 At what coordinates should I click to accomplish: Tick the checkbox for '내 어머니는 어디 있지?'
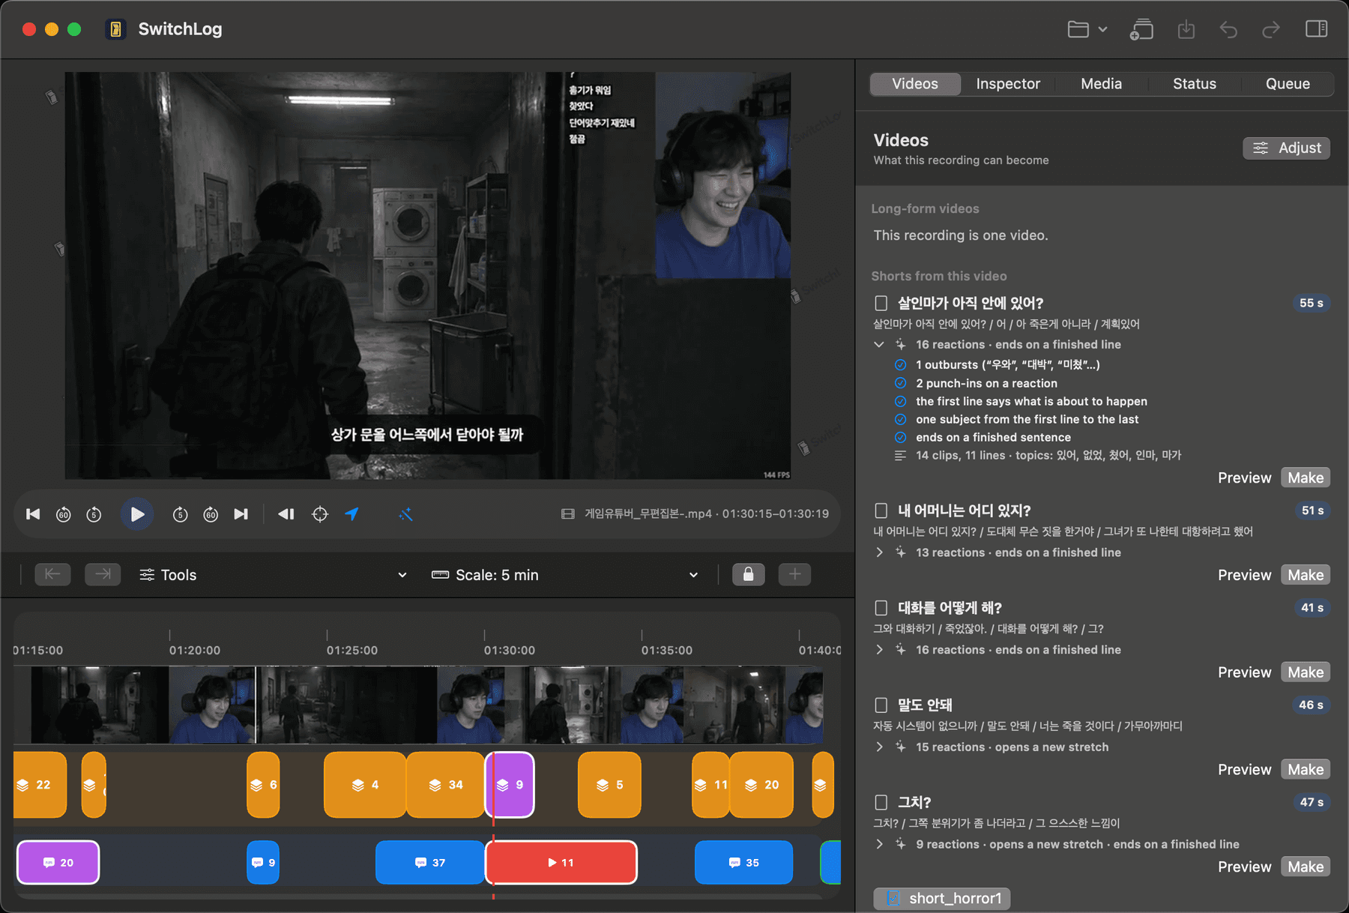coord(881,511)
